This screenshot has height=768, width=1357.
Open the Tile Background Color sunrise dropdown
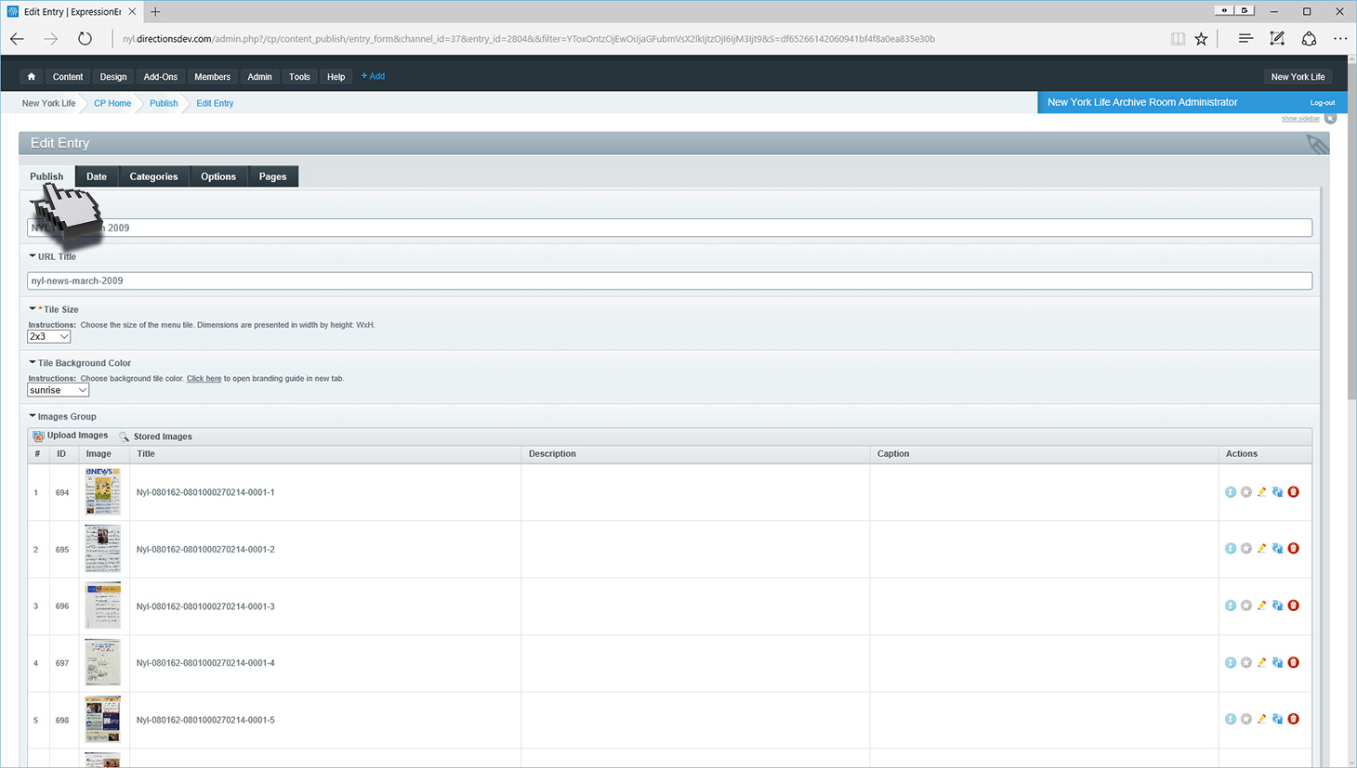tap(58, 391)
